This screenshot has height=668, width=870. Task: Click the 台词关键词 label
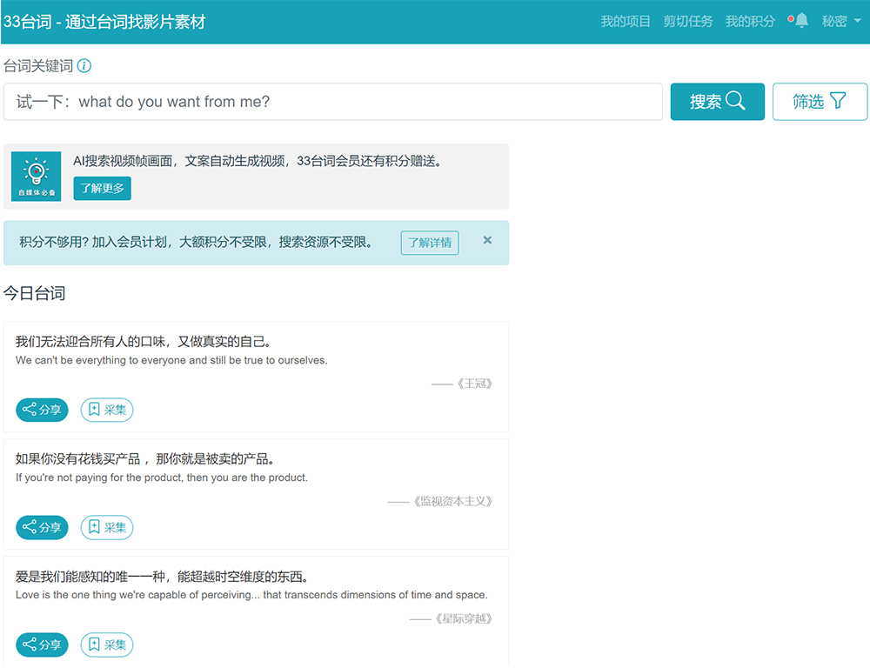point(38,66)
